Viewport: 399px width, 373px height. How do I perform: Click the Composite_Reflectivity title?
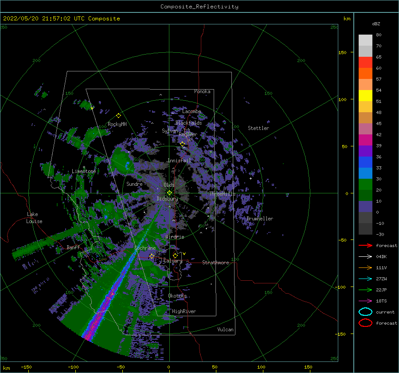199,7
